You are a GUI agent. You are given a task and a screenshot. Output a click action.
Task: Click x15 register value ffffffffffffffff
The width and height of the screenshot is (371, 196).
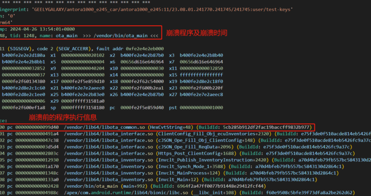click(201, 75)
